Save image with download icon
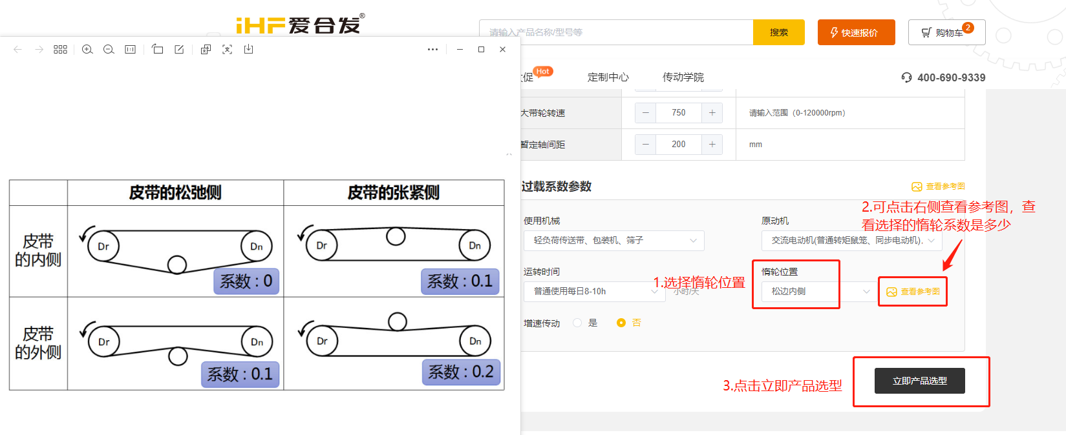The height and width of the screenshot is (435, 1066). click(x=248, y=50)
